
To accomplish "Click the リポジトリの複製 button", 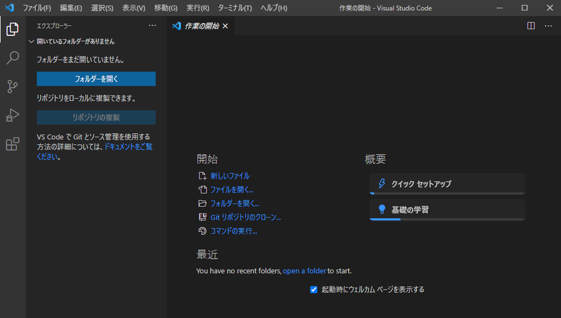I will click(96, 117).
